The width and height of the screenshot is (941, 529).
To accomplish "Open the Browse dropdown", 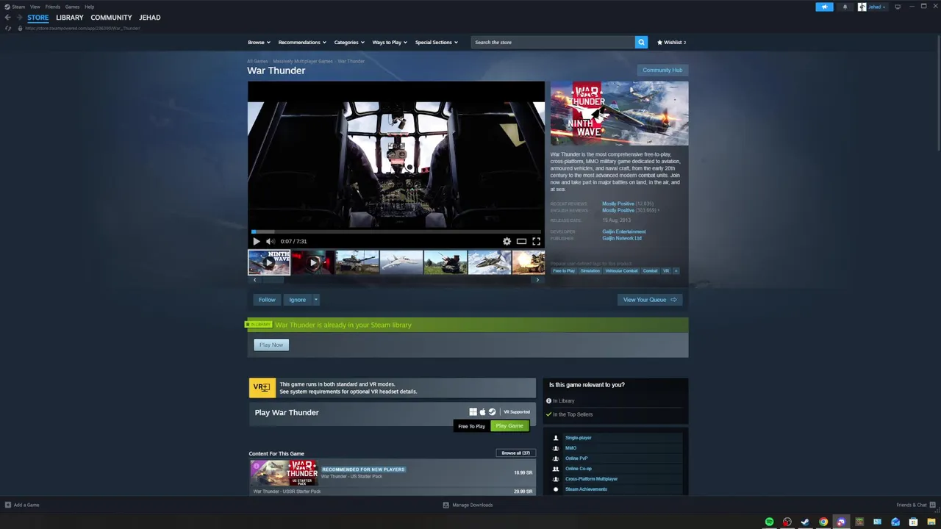I will (259, 42).
